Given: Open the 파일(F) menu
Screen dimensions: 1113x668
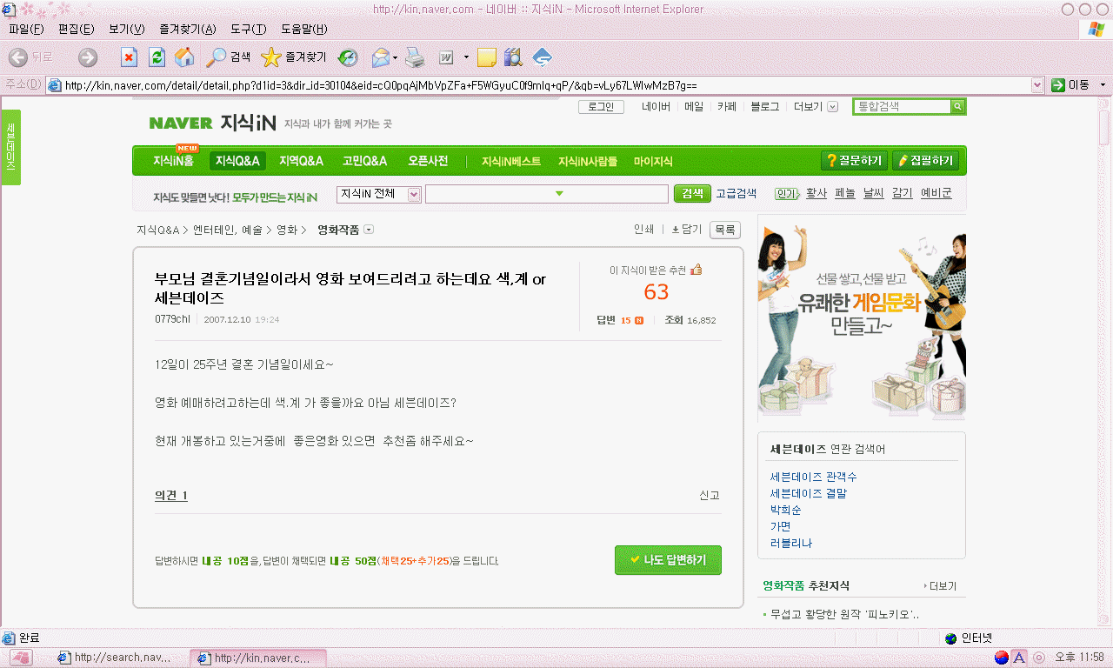Looking at the screenshot, I should (x=25, y=30).
